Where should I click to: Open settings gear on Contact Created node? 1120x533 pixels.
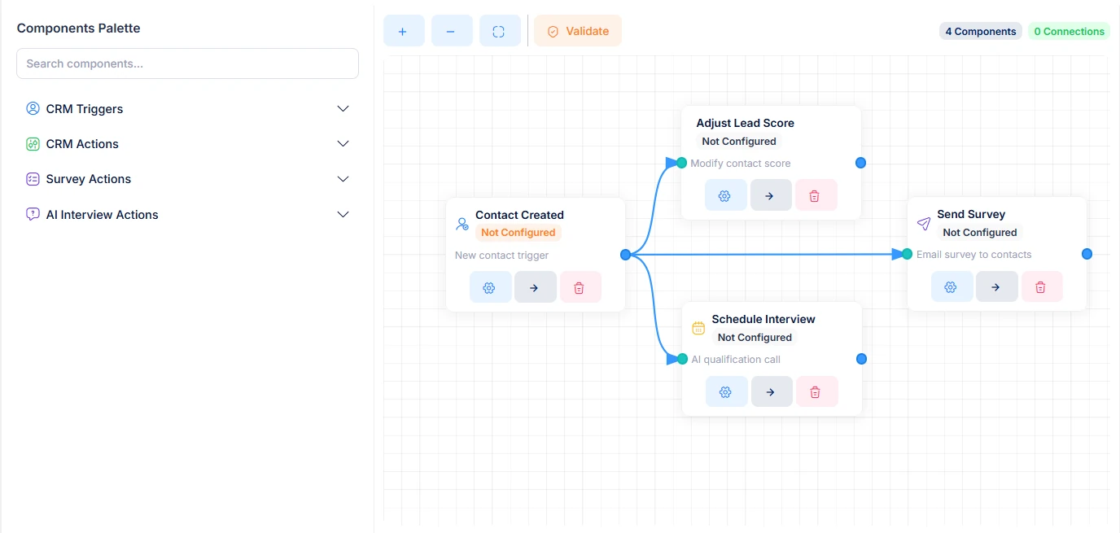[490, 287]
